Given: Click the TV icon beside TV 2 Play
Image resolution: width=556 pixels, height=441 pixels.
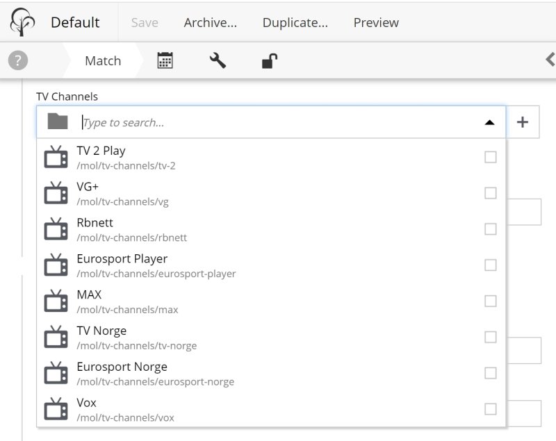Looking at the screenshot, I should tap(56, 157).
